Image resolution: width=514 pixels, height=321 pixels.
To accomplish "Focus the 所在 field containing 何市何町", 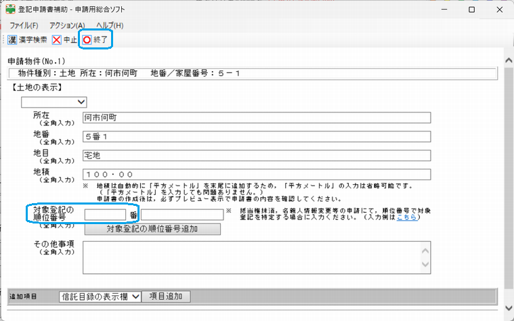I will tap(256, 117).
